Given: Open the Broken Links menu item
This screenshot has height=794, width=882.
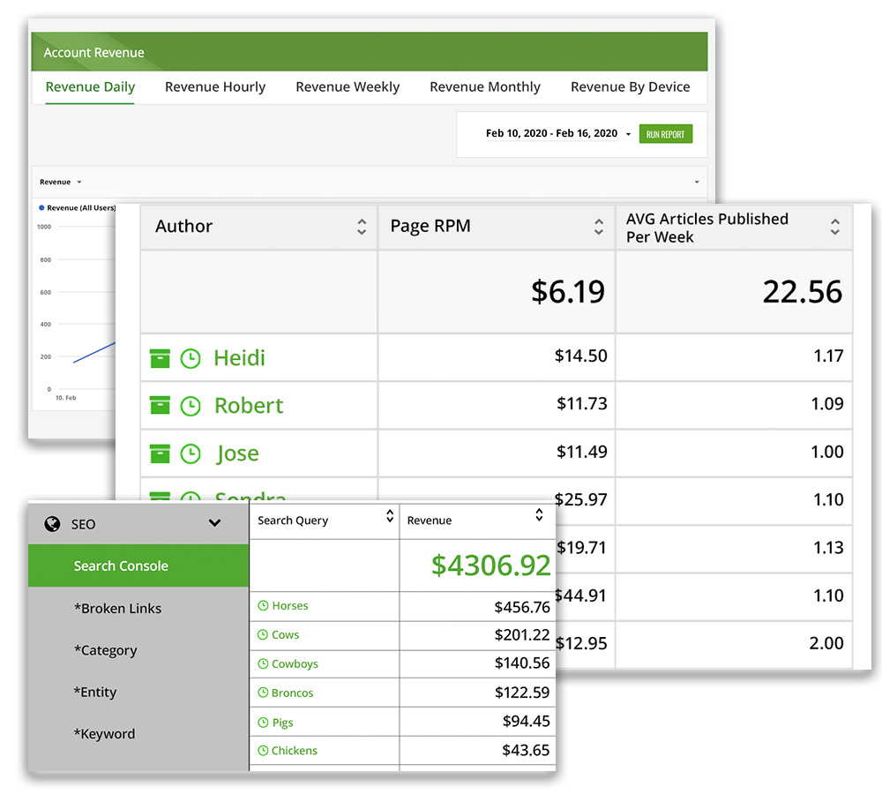Looking at the screenshot, I should [x=117, y=609].
